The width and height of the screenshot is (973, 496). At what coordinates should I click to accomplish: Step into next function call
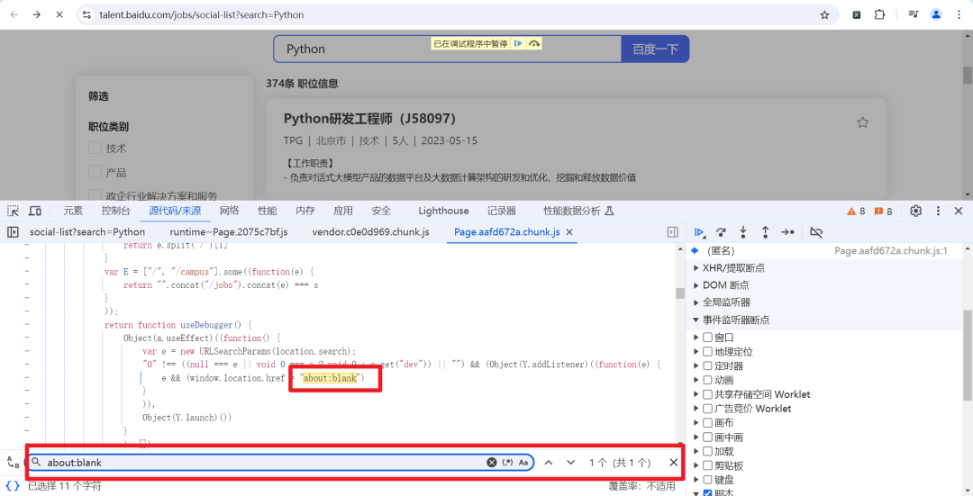pos(742,232)
